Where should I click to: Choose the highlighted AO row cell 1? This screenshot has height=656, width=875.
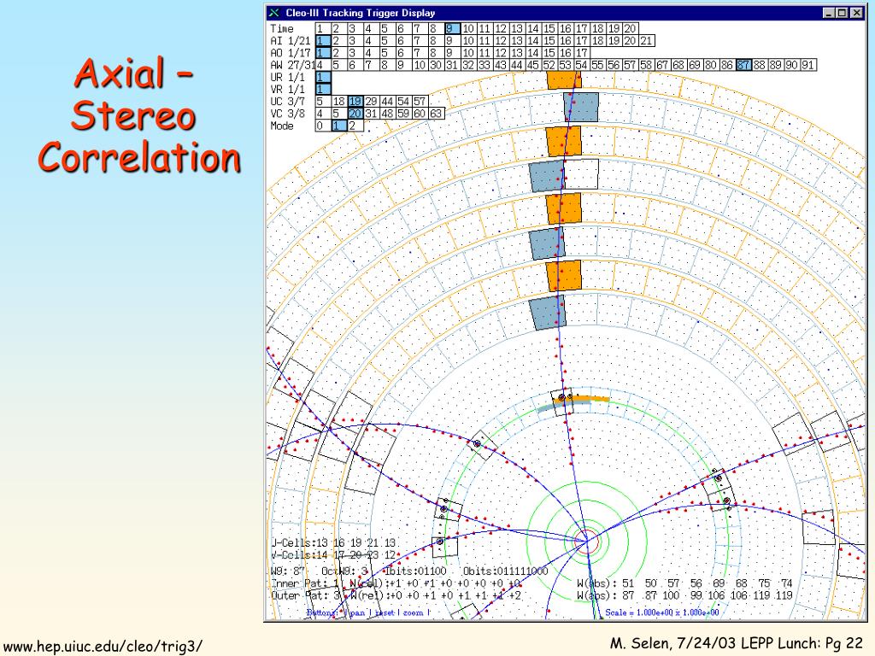point(322,53)
